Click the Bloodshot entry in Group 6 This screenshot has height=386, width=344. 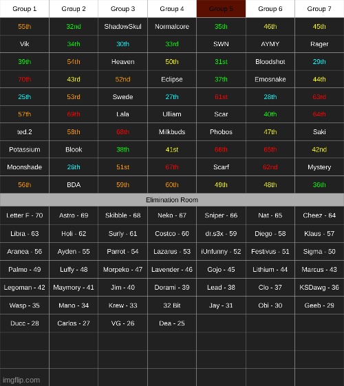click(x=270, y=61)
